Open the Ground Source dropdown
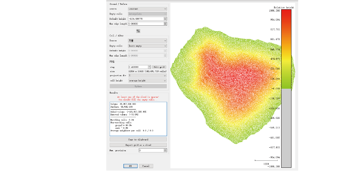Screen dimensions: 353x171 (x=147, y=9)
